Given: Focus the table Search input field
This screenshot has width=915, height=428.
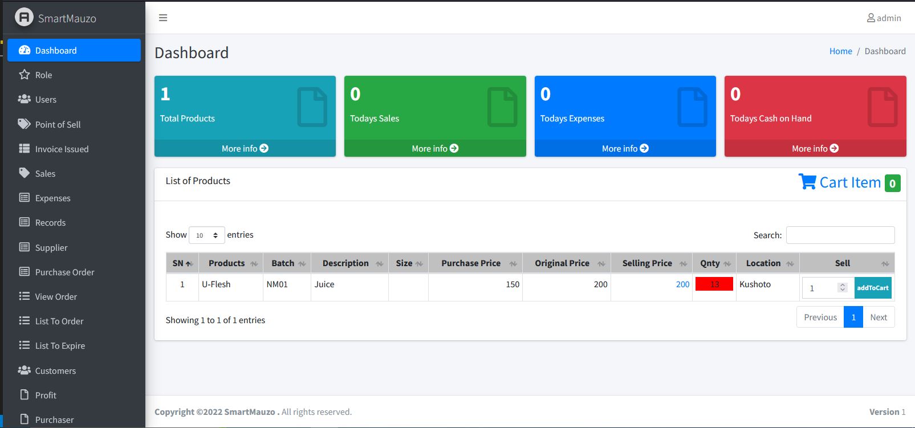Looking at the screenshot, I should pos(840,235).
